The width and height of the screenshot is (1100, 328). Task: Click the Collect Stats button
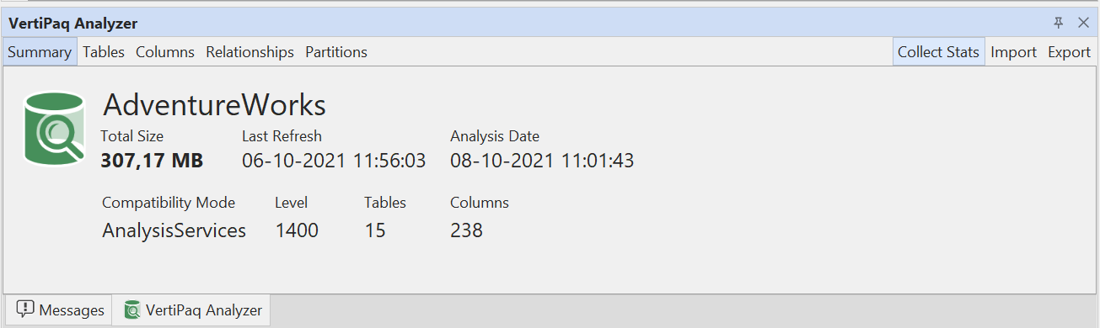coord(938,52)
